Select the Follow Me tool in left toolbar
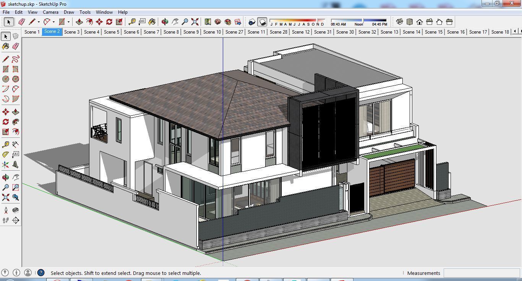The width and height of the screenshot is (522, 281). [16, 122]
